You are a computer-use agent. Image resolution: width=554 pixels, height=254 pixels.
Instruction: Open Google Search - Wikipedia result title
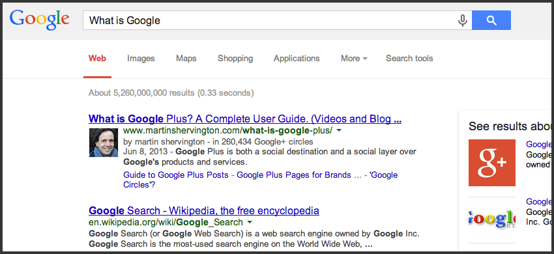tap(204, 211)
